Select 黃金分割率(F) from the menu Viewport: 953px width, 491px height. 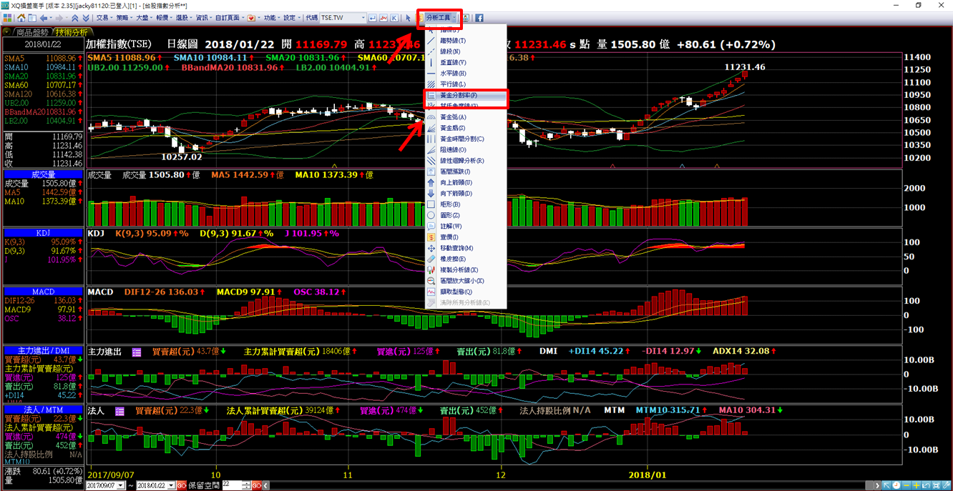point(459,95)
